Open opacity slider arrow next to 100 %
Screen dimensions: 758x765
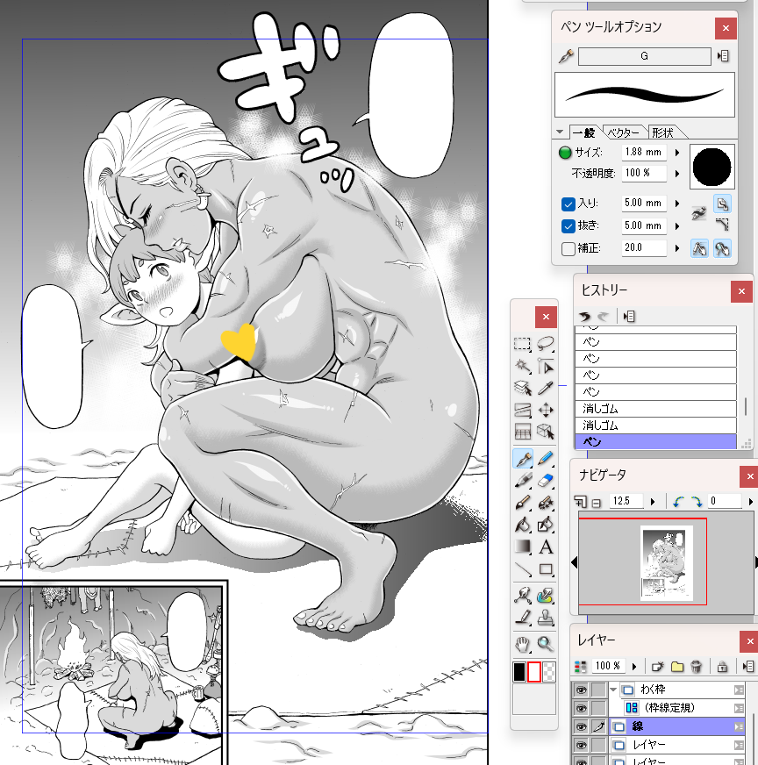click(677, 174)
